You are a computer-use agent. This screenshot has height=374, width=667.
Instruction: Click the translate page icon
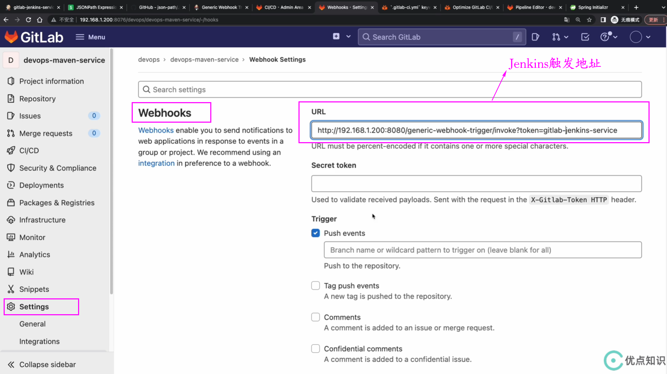567,20
